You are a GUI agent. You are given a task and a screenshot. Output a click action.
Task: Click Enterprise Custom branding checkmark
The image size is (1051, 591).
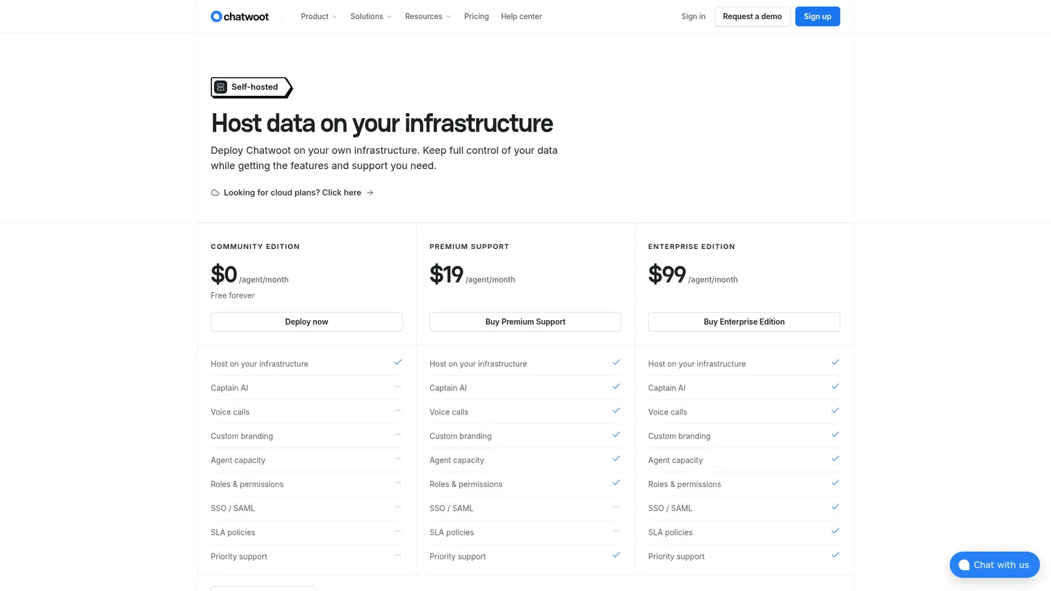835,434
